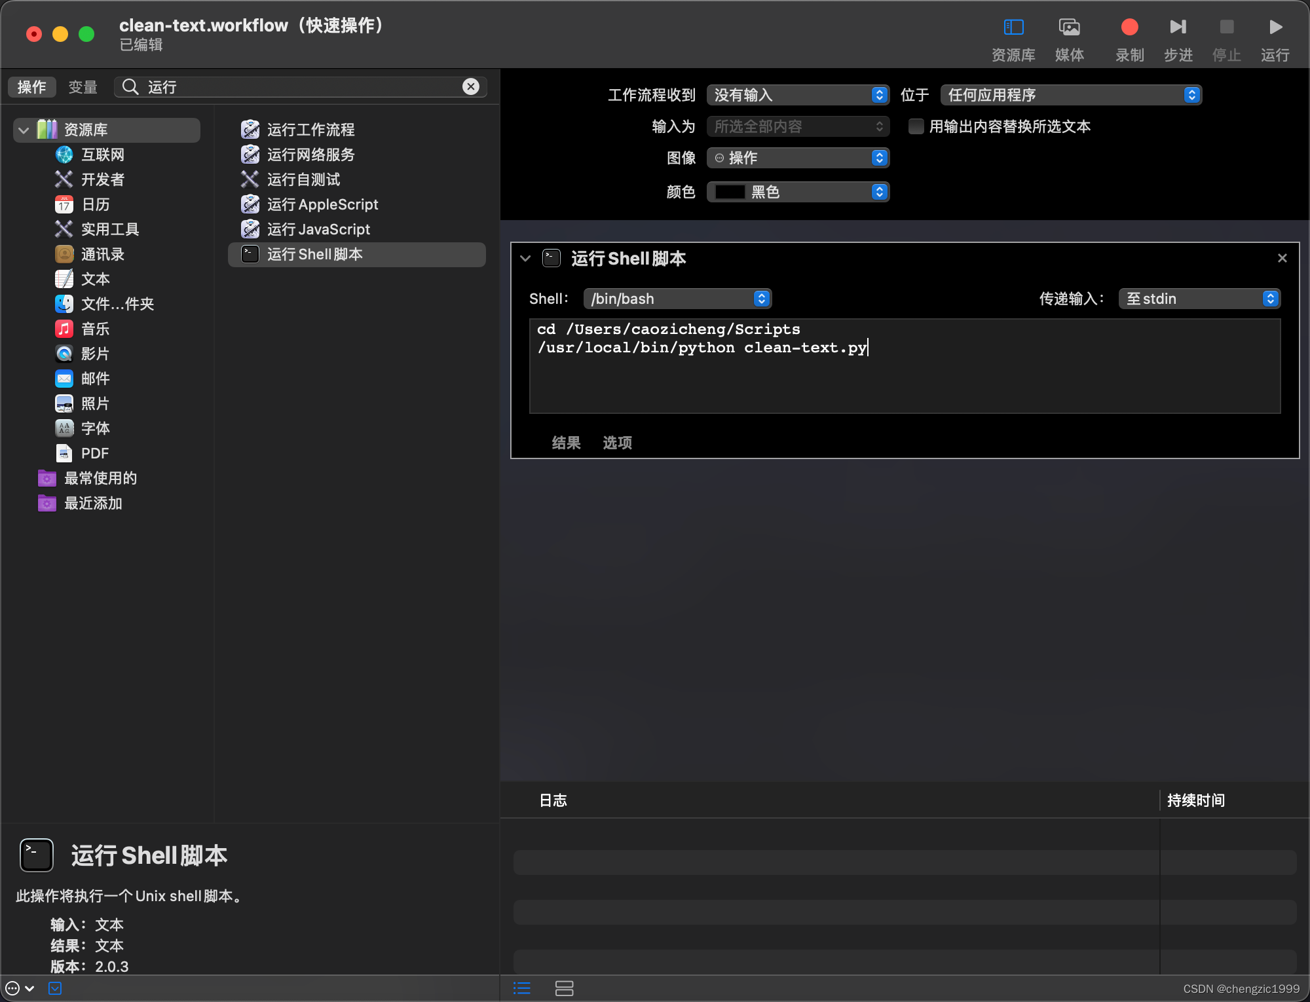Open the Shell /bin/bash dropdown
Image resolution: width=1310 pixels, height=1002 pixels.
(677, 299)
